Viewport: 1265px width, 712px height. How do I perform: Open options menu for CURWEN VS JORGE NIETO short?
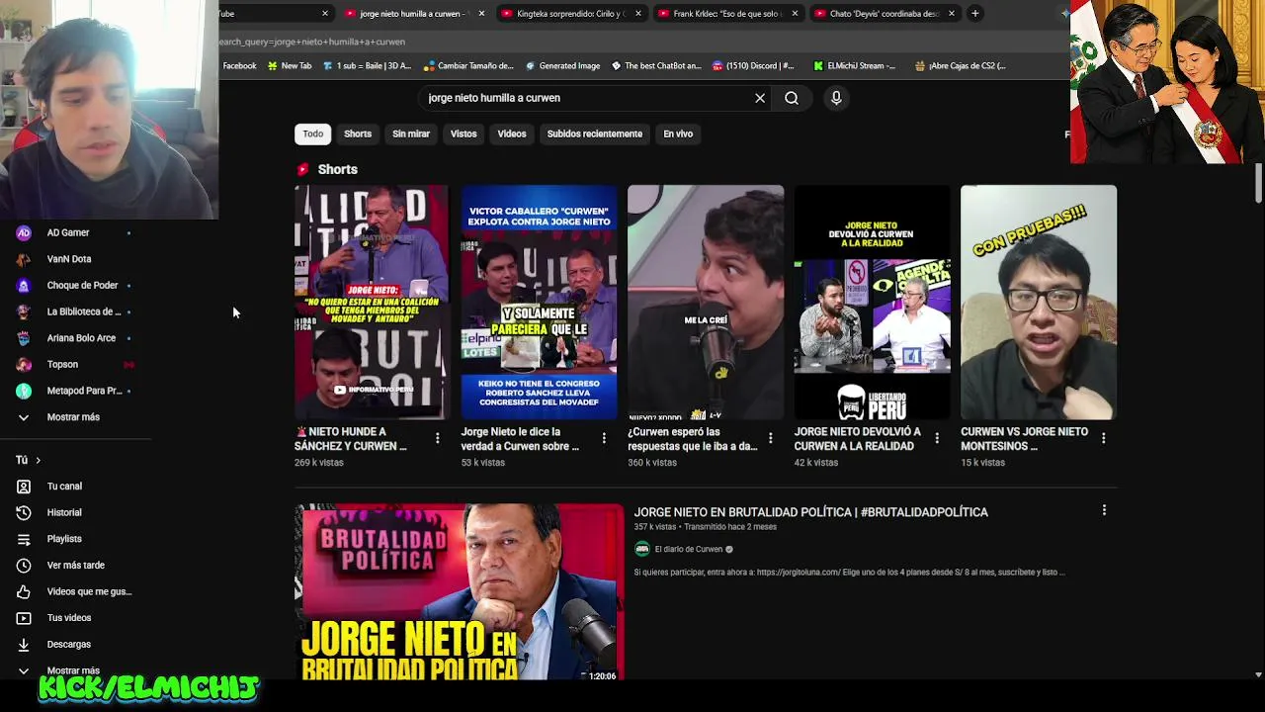click(x=1104, y=438)
